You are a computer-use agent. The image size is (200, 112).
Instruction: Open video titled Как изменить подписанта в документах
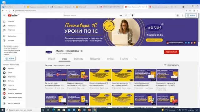166,84
